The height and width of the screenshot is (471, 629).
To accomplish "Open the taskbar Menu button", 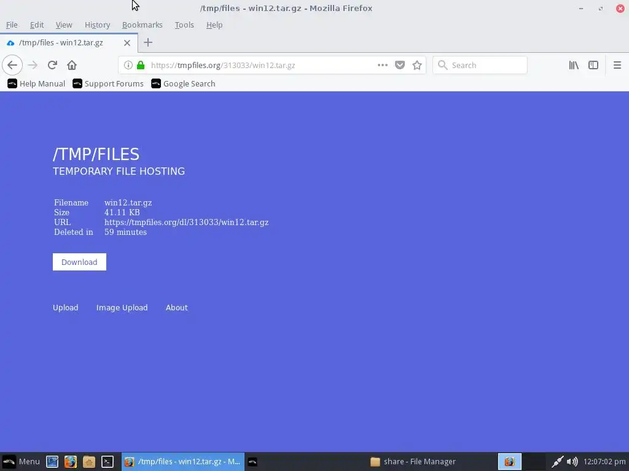I will click(21, 462).
